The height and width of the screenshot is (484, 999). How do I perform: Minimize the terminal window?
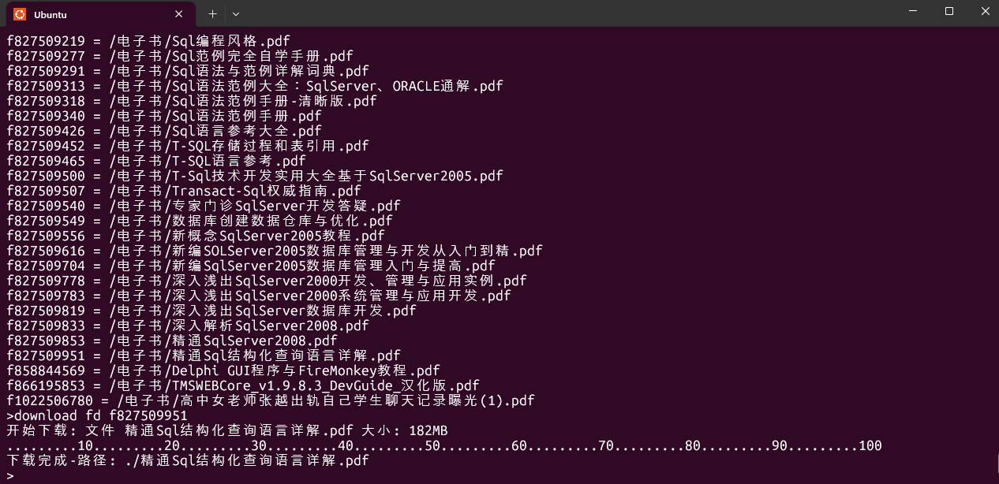click(913, 11)
